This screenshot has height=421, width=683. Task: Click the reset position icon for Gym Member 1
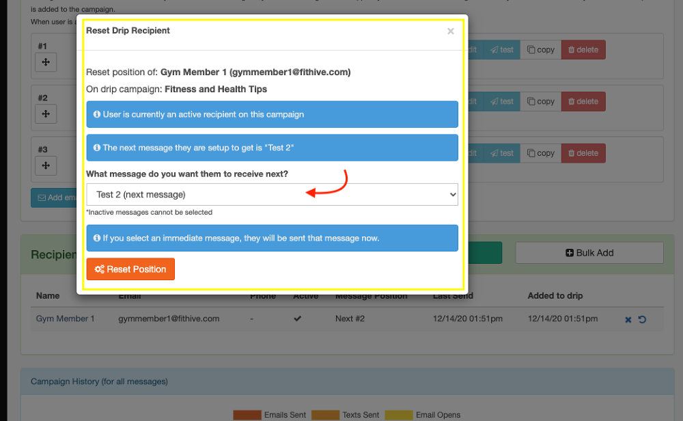coord(642,319)
